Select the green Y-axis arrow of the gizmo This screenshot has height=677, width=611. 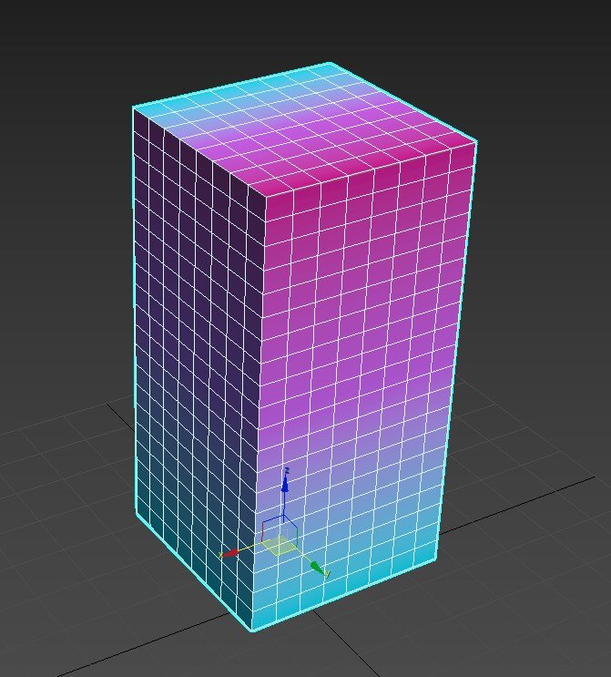[x=319, y=569]
